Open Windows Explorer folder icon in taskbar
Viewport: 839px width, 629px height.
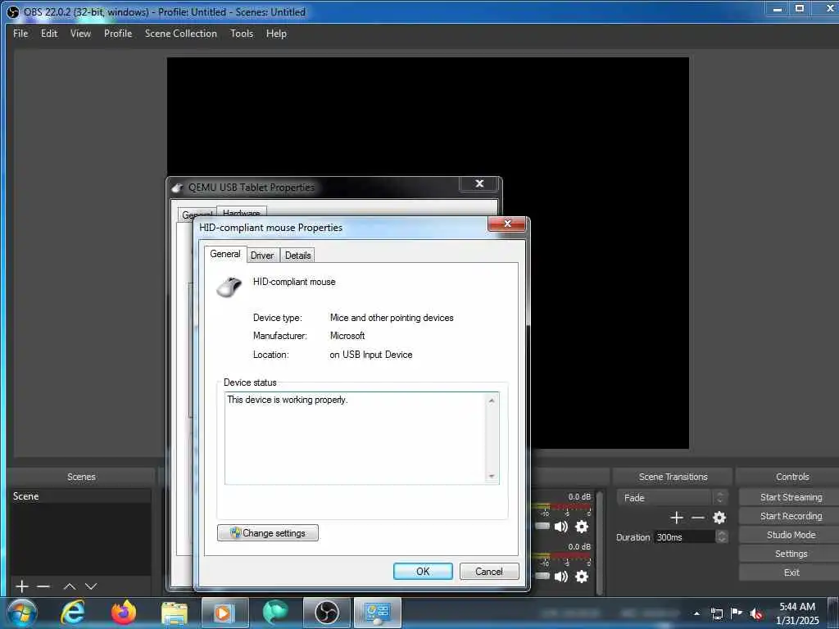(x=175, y=613)
